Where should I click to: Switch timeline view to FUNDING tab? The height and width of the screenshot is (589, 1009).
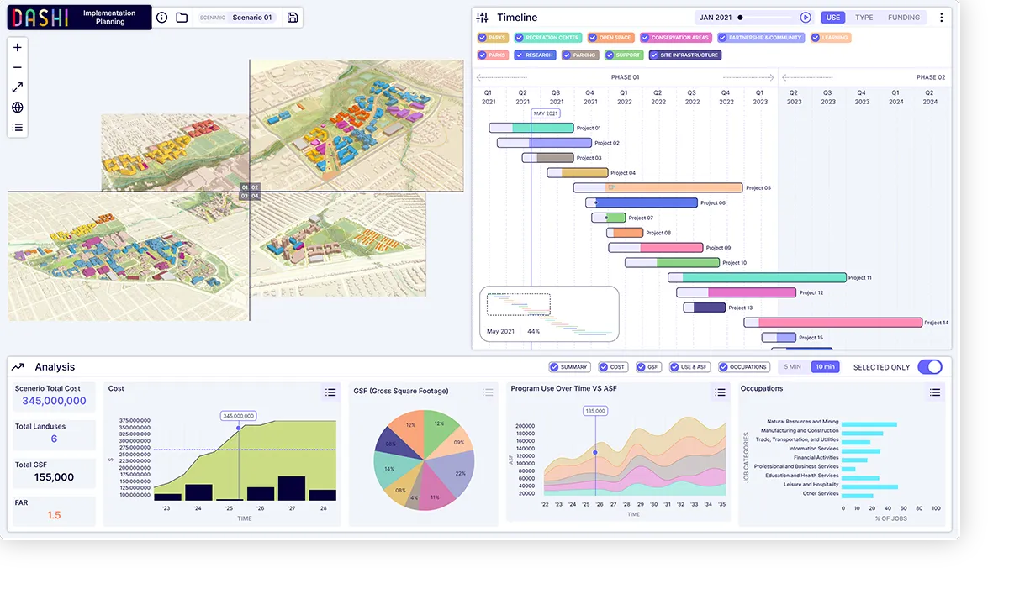click(x=904, y=18)
